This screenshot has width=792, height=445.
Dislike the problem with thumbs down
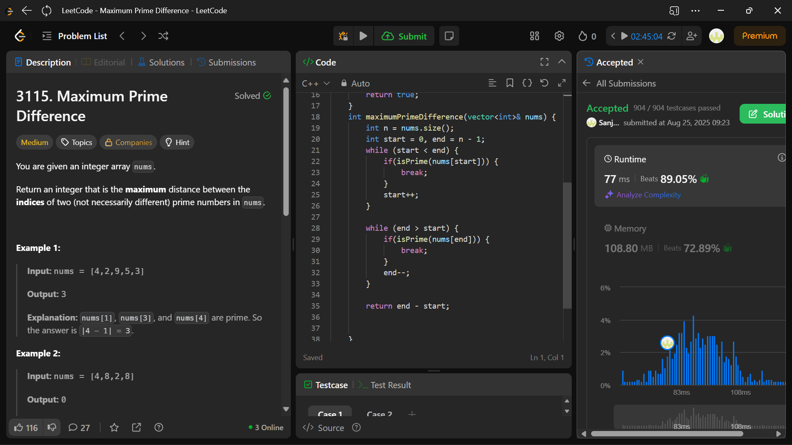coord(52,428)
